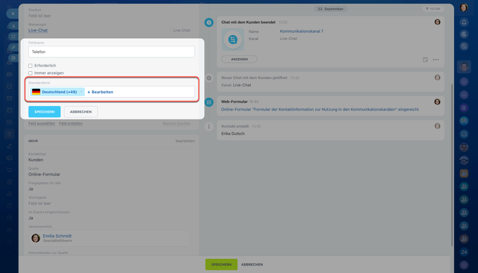Viewport: 478px width, 273px height.
Task: Click the green 'Speichern' button at bottom
Action: coord(221,264)
